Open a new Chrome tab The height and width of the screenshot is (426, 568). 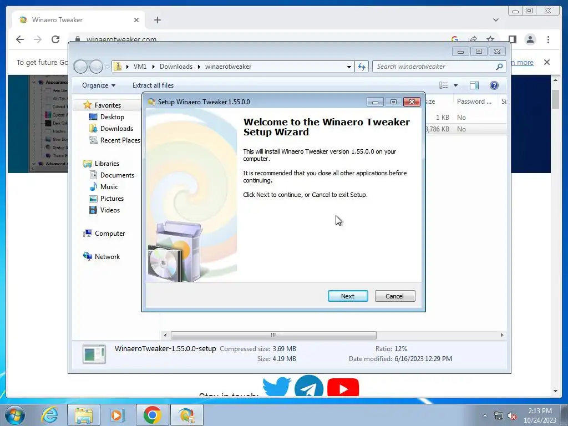[157, 20]
